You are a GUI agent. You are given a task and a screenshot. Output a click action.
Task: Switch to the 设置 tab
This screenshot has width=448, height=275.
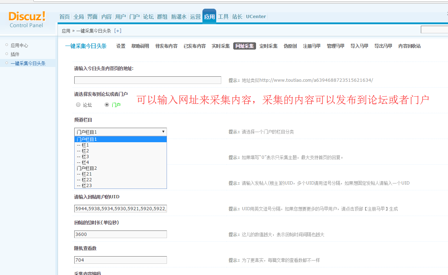pyautogui.click(x=121, y=46)
